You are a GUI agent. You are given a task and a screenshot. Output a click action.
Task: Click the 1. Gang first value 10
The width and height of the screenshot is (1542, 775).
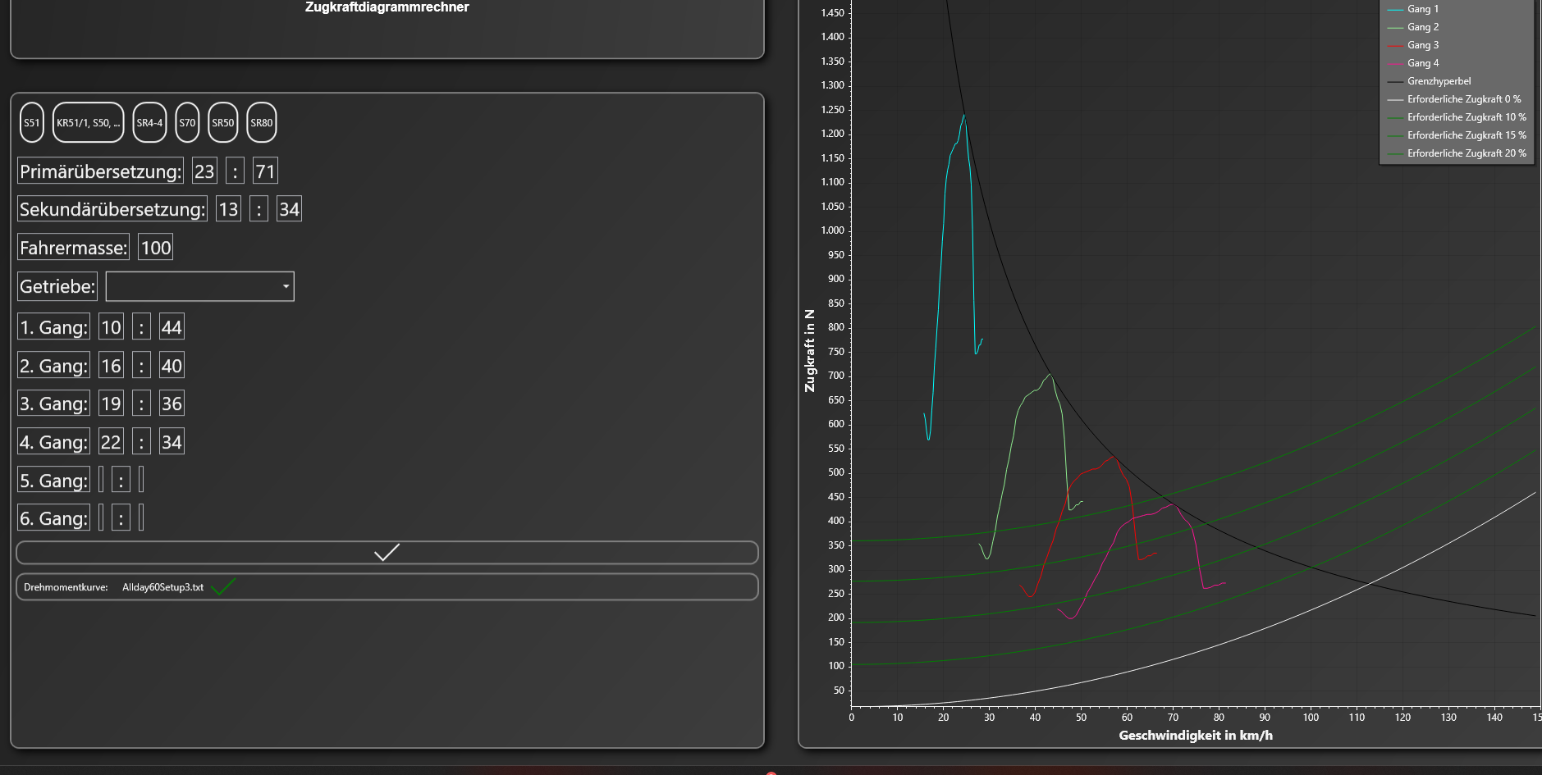click(x=111, y=327)
